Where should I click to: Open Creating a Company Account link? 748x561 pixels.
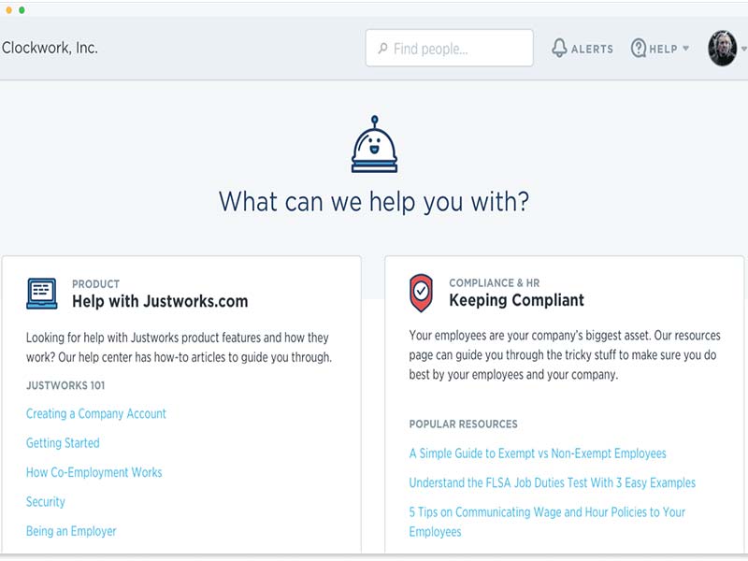[x=96, y=413]
